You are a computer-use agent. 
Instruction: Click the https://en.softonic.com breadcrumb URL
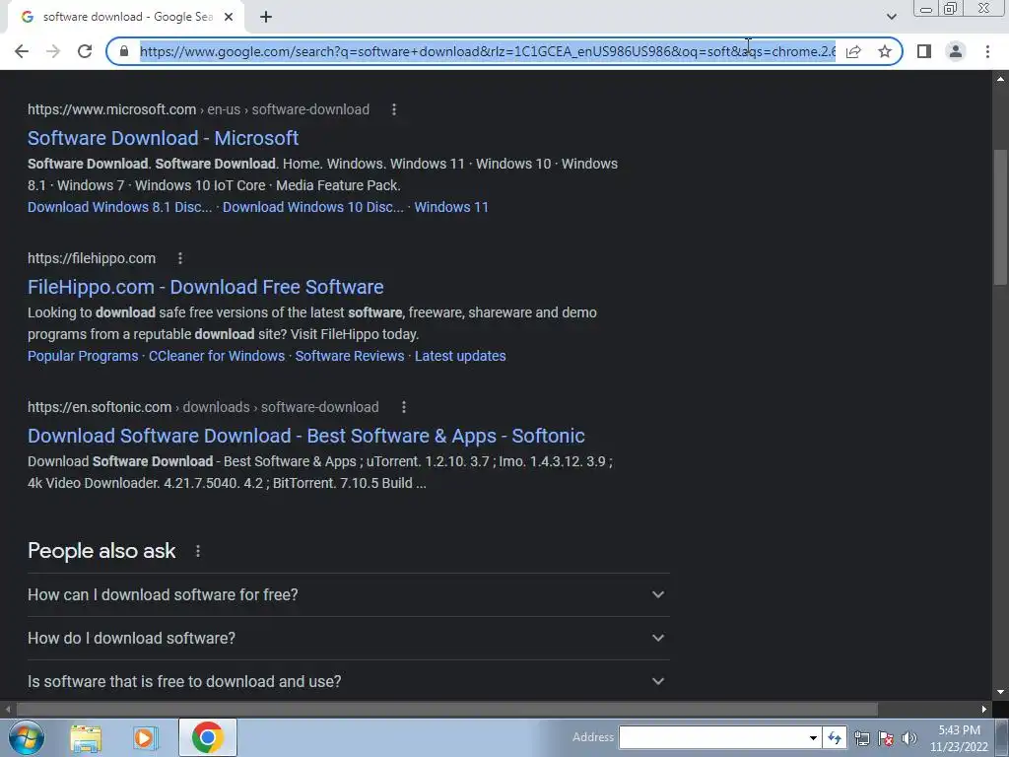click(100, 407)
